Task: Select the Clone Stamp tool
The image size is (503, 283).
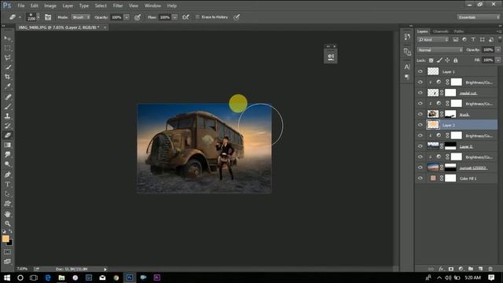Action: click(7, 116)
